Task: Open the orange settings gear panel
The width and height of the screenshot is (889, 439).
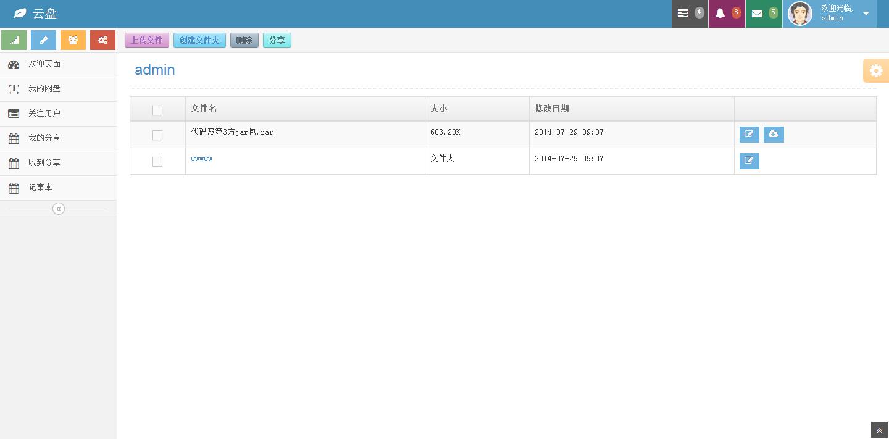Action: (x=875, y=71)
